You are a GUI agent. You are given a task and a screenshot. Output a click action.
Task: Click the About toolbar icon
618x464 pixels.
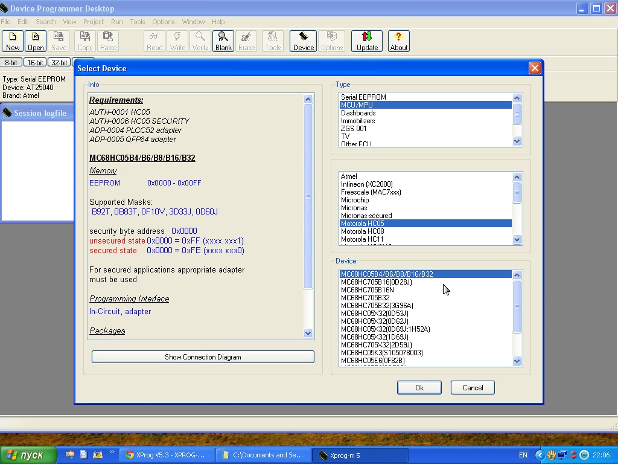[398, 41]
